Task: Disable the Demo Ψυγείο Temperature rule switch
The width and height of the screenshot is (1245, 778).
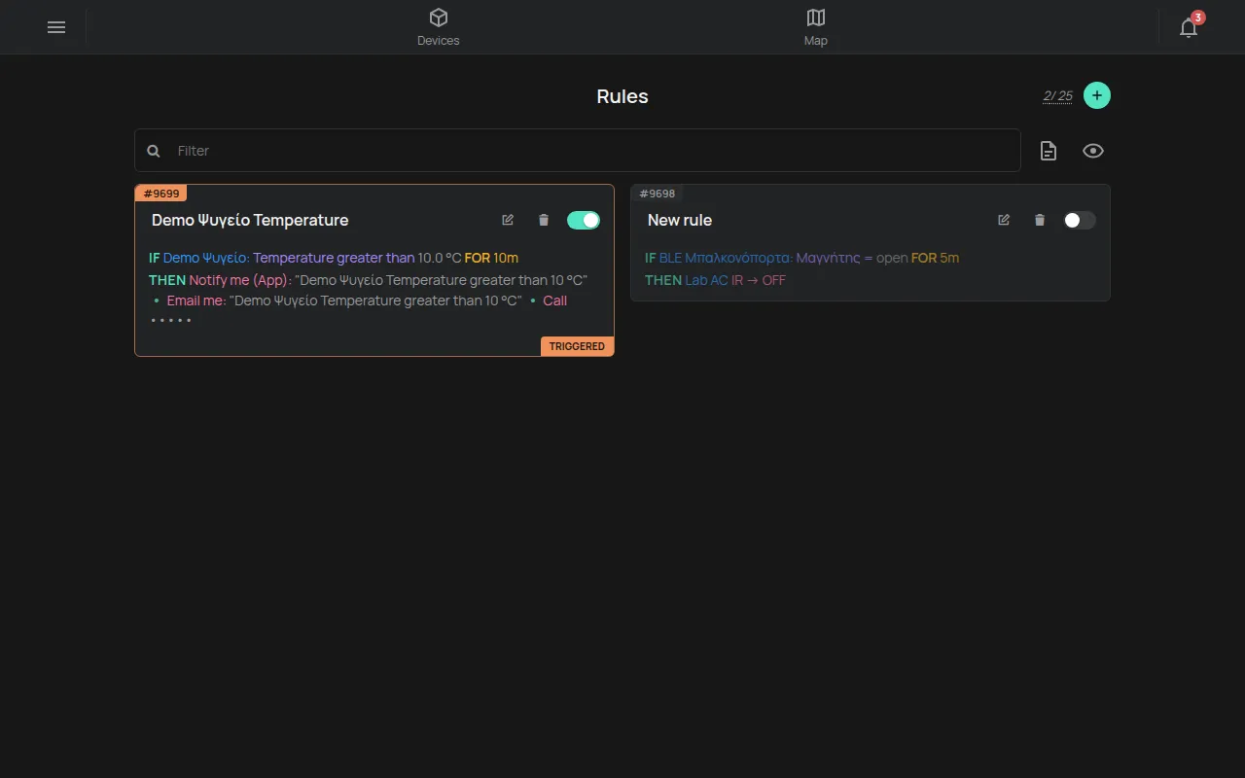Action: (584, 221)
